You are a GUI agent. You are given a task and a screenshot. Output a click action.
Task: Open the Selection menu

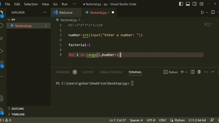(31, 4)
